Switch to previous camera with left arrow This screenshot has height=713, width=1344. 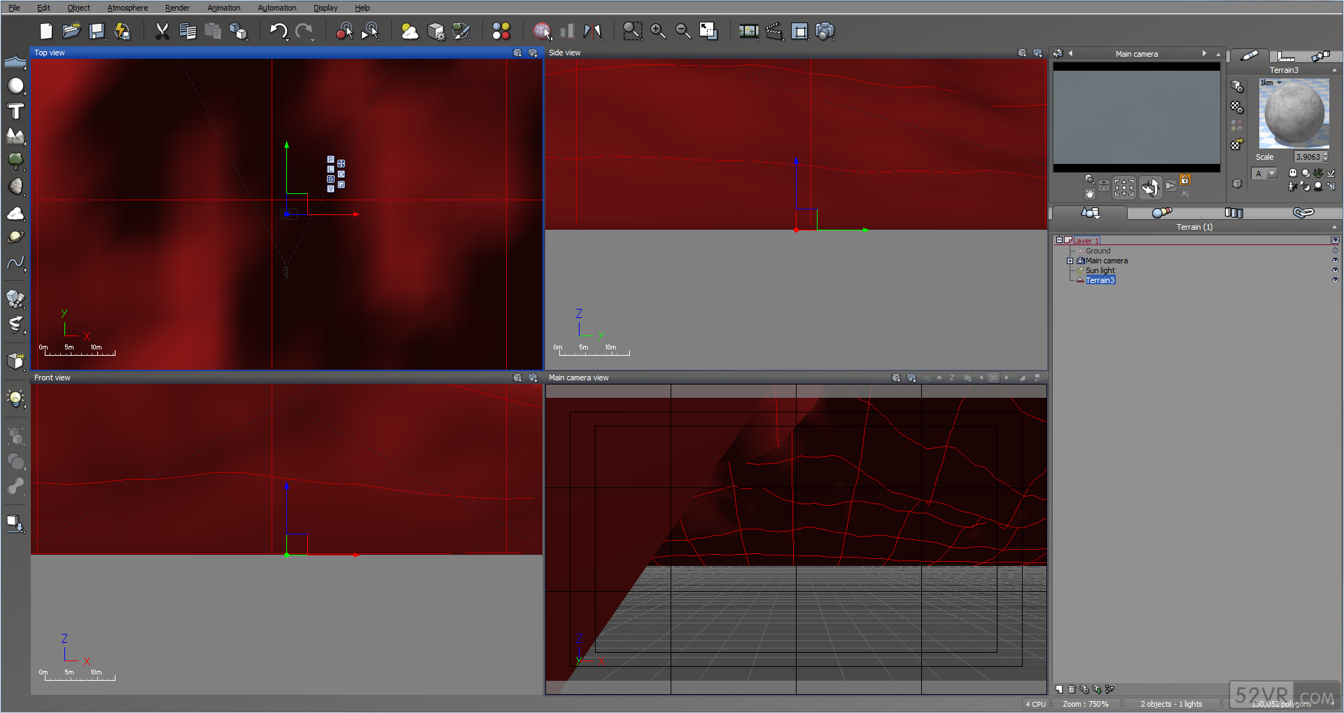click(1070, 54)
